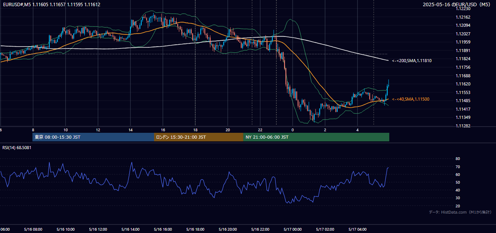This screenshot has width=496, height=233.
Task: Click the RSI scale value 70
Action: point(458,167)
